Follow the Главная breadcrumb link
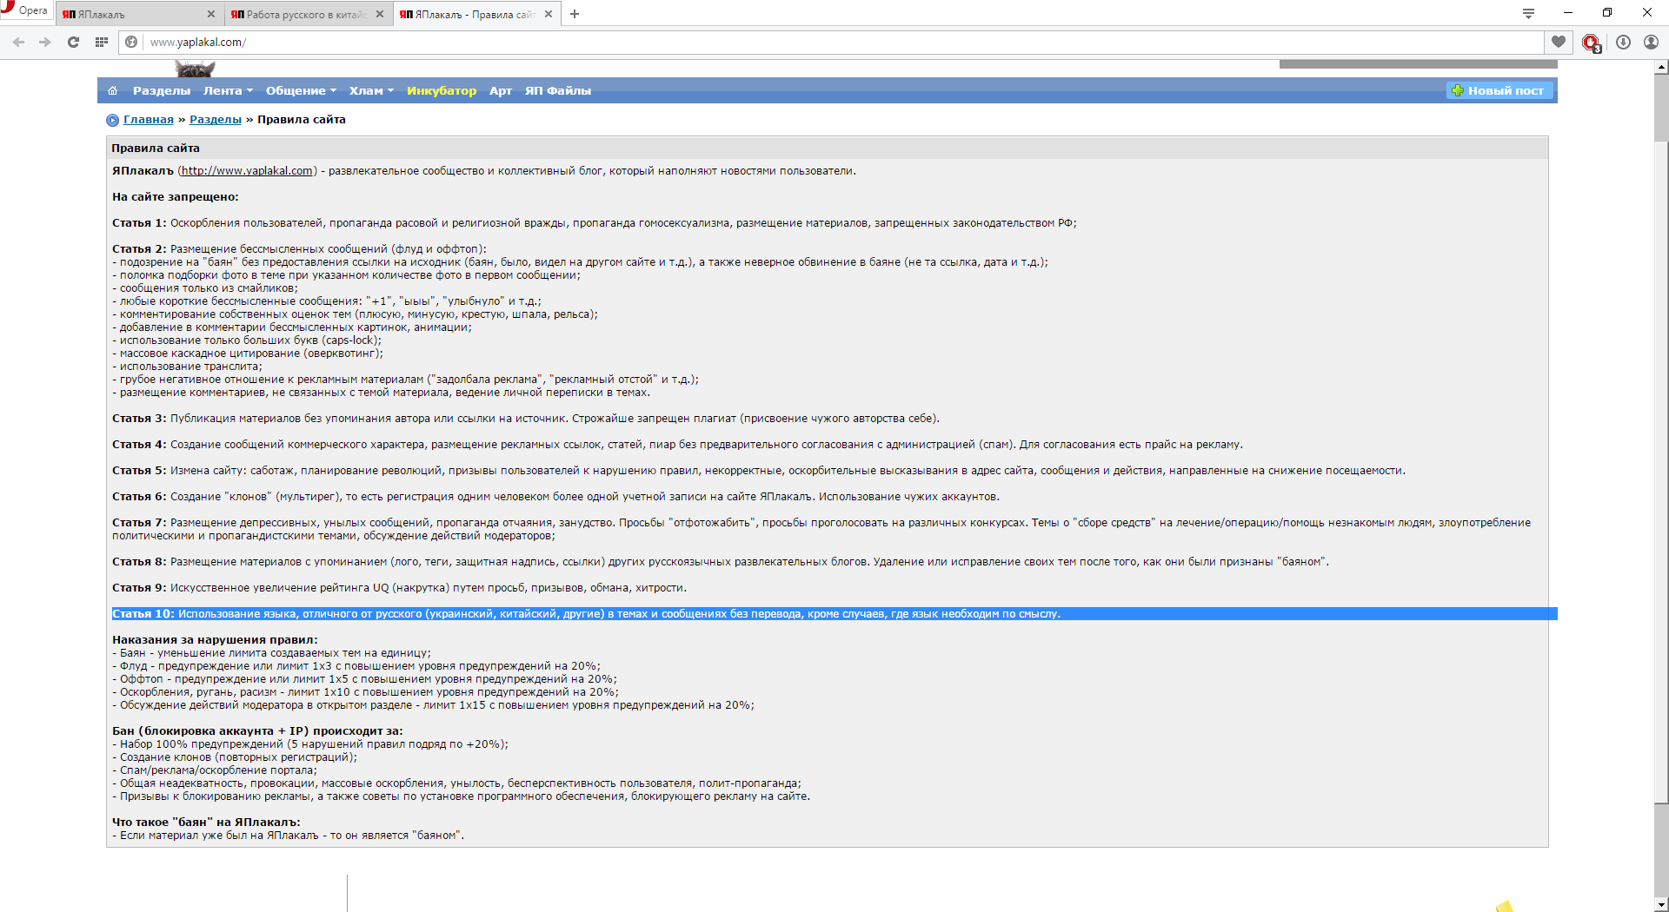The height and width of the screenshot is (912, 1669). pyautogui.click(x=149, y=120)
